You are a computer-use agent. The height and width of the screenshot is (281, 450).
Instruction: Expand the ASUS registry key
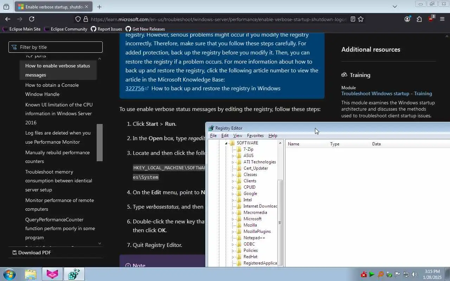pos(233,156)
